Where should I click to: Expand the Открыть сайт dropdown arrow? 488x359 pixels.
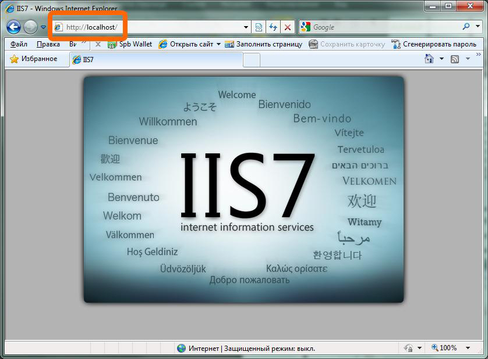pos(218,44)
